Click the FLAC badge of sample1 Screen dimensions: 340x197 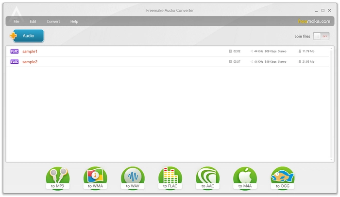tap(15, 51)
